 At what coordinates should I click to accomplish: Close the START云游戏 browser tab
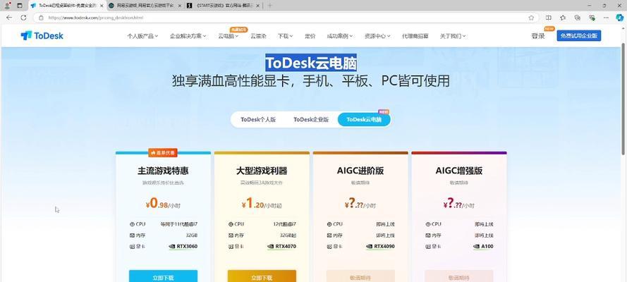coord(257,6)
